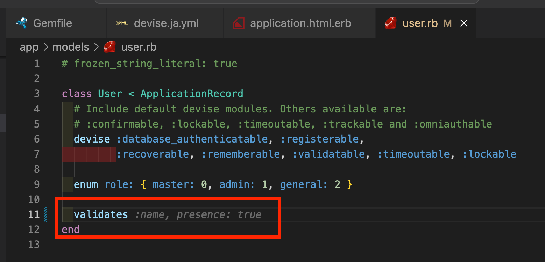Click the ERB icon on application.html.erb tab
This screenshot has width=545, height=262.
point(239,23)
